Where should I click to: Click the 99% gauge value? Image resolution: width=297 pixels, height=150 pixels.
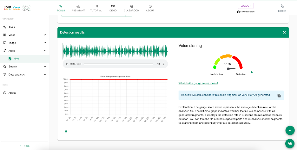[228, 64]
